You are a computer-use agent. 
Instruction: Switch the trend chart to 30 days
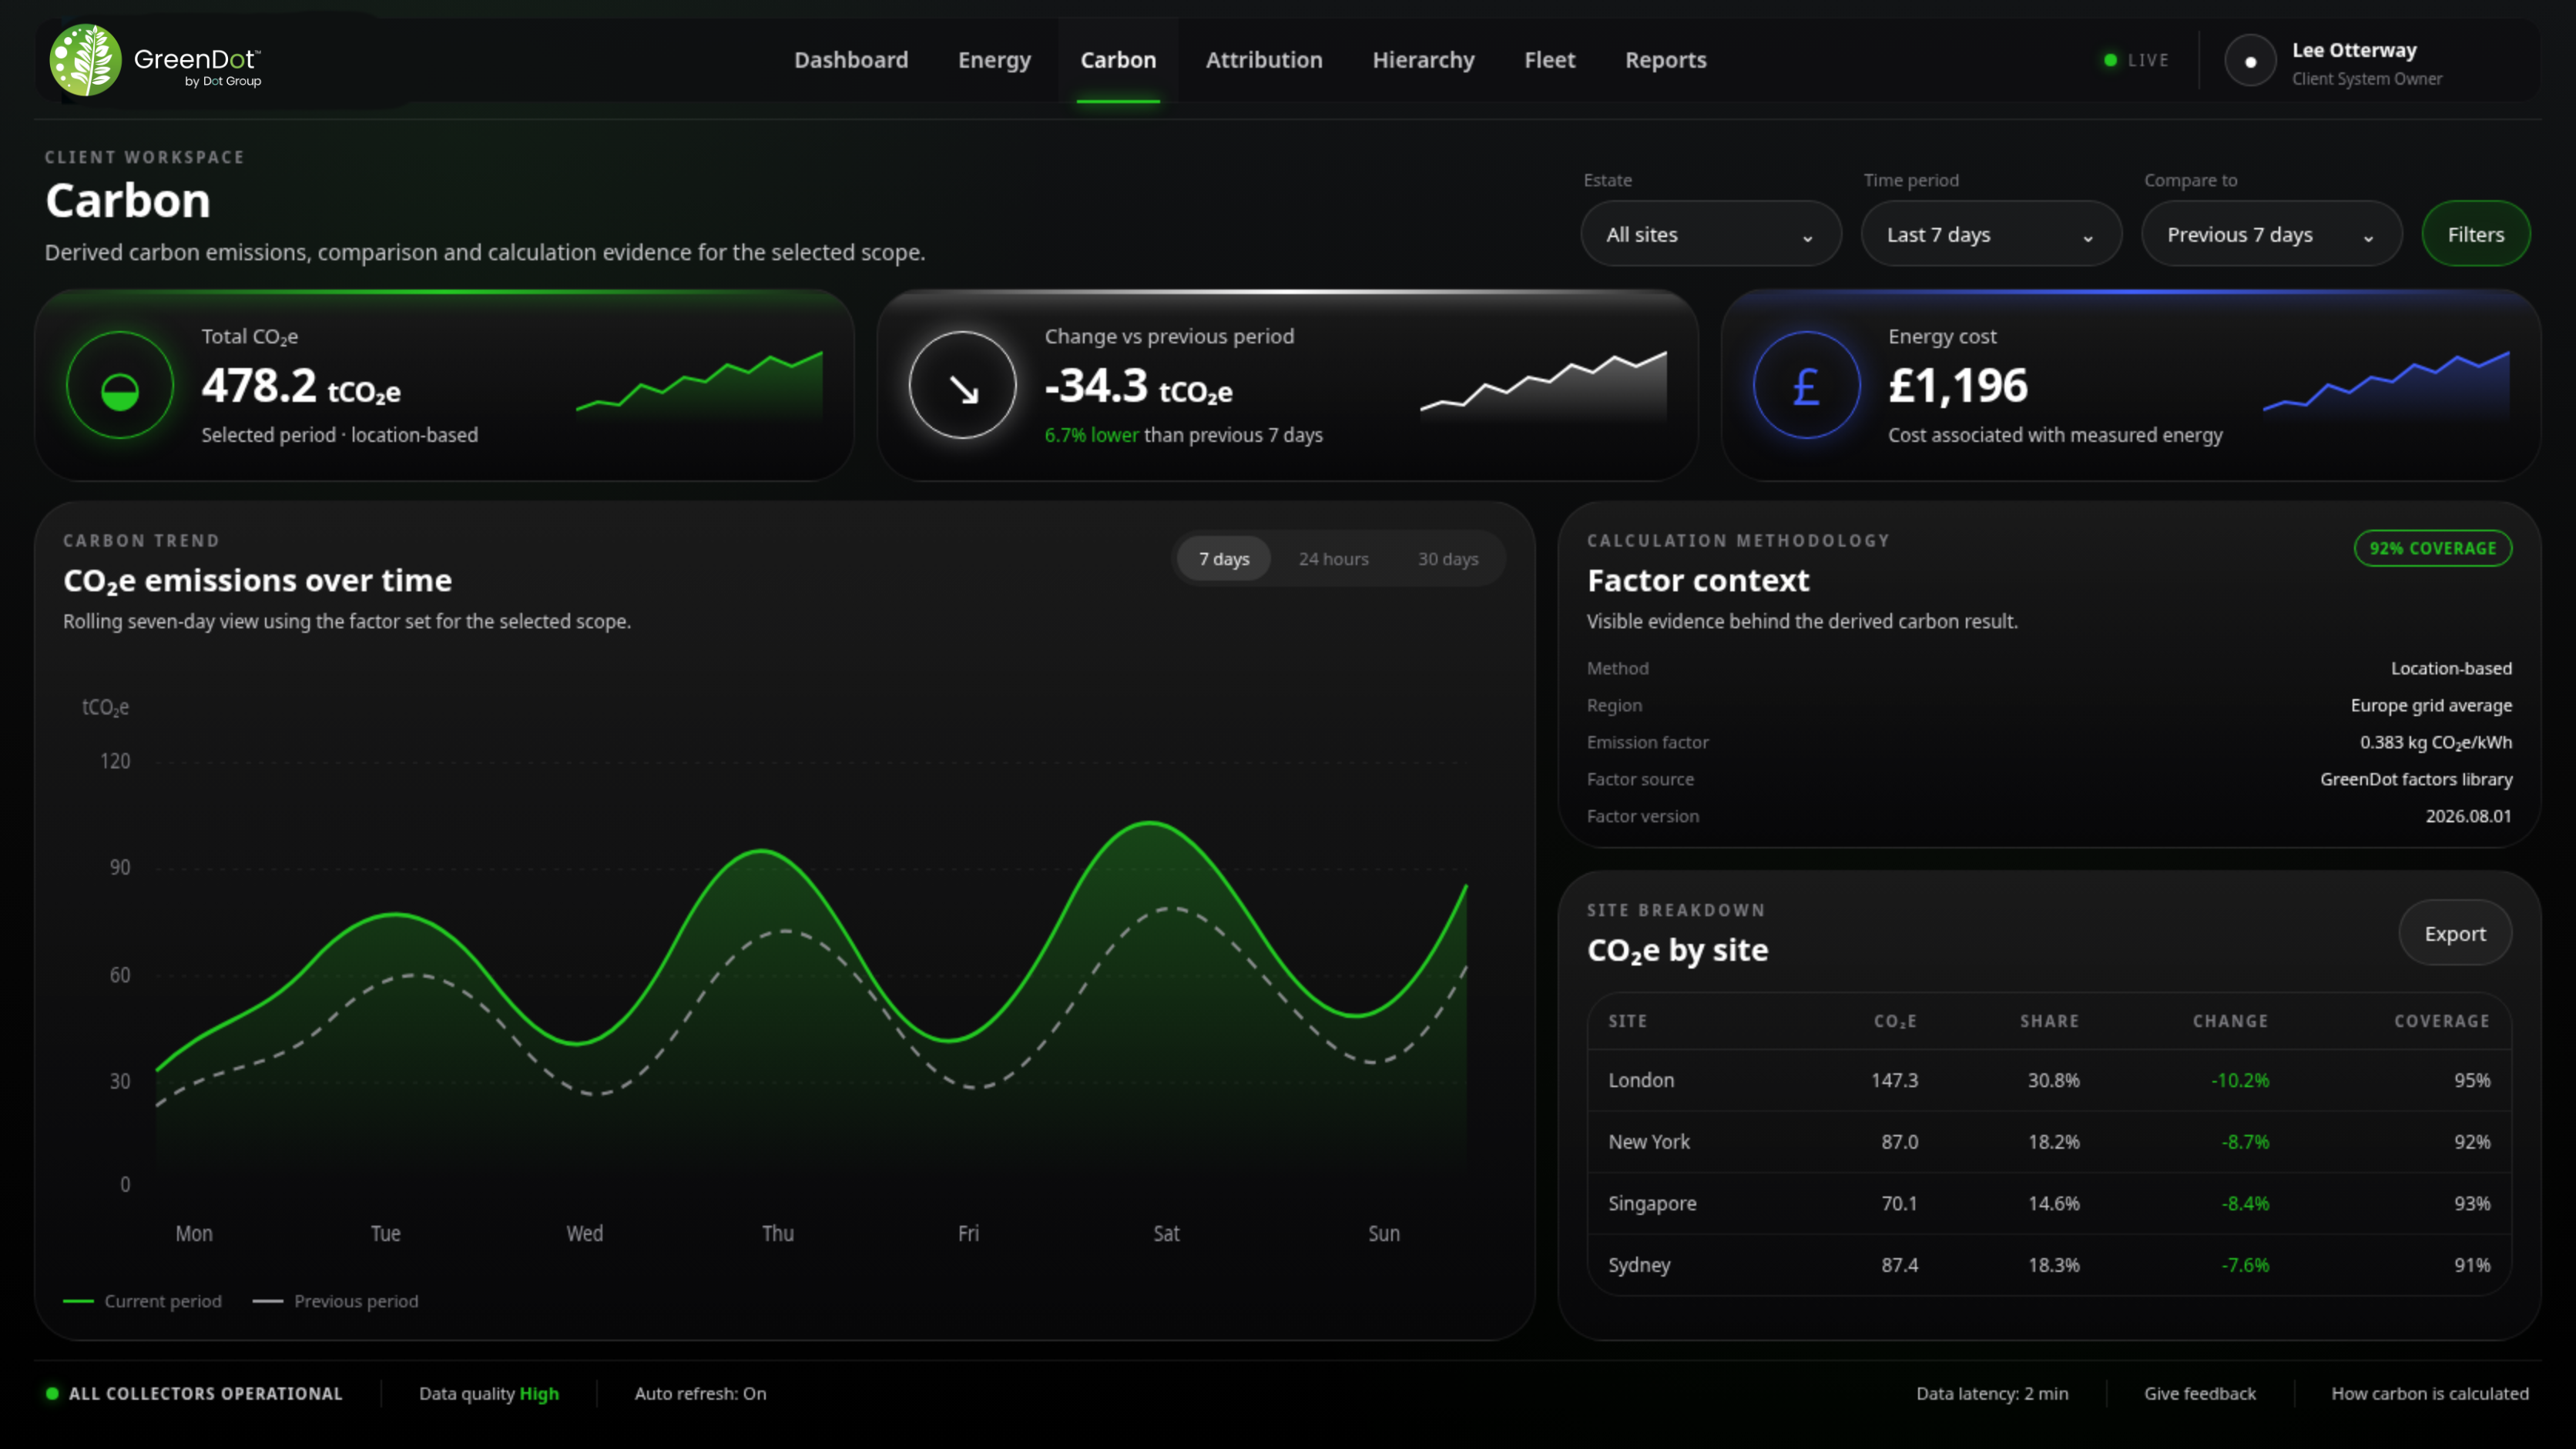click(1448, 559)
